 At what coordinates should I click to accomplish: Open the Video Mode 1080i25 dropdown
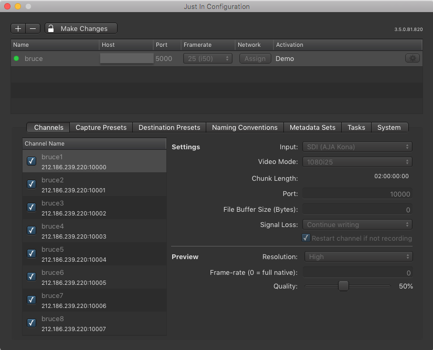[x=357, y=162]
